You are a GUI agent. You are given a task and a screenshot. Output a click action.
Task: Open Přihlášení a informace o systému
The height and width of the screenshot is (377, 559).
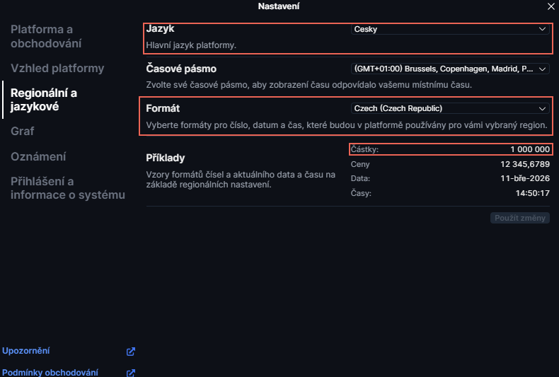(x=67, y=187)
